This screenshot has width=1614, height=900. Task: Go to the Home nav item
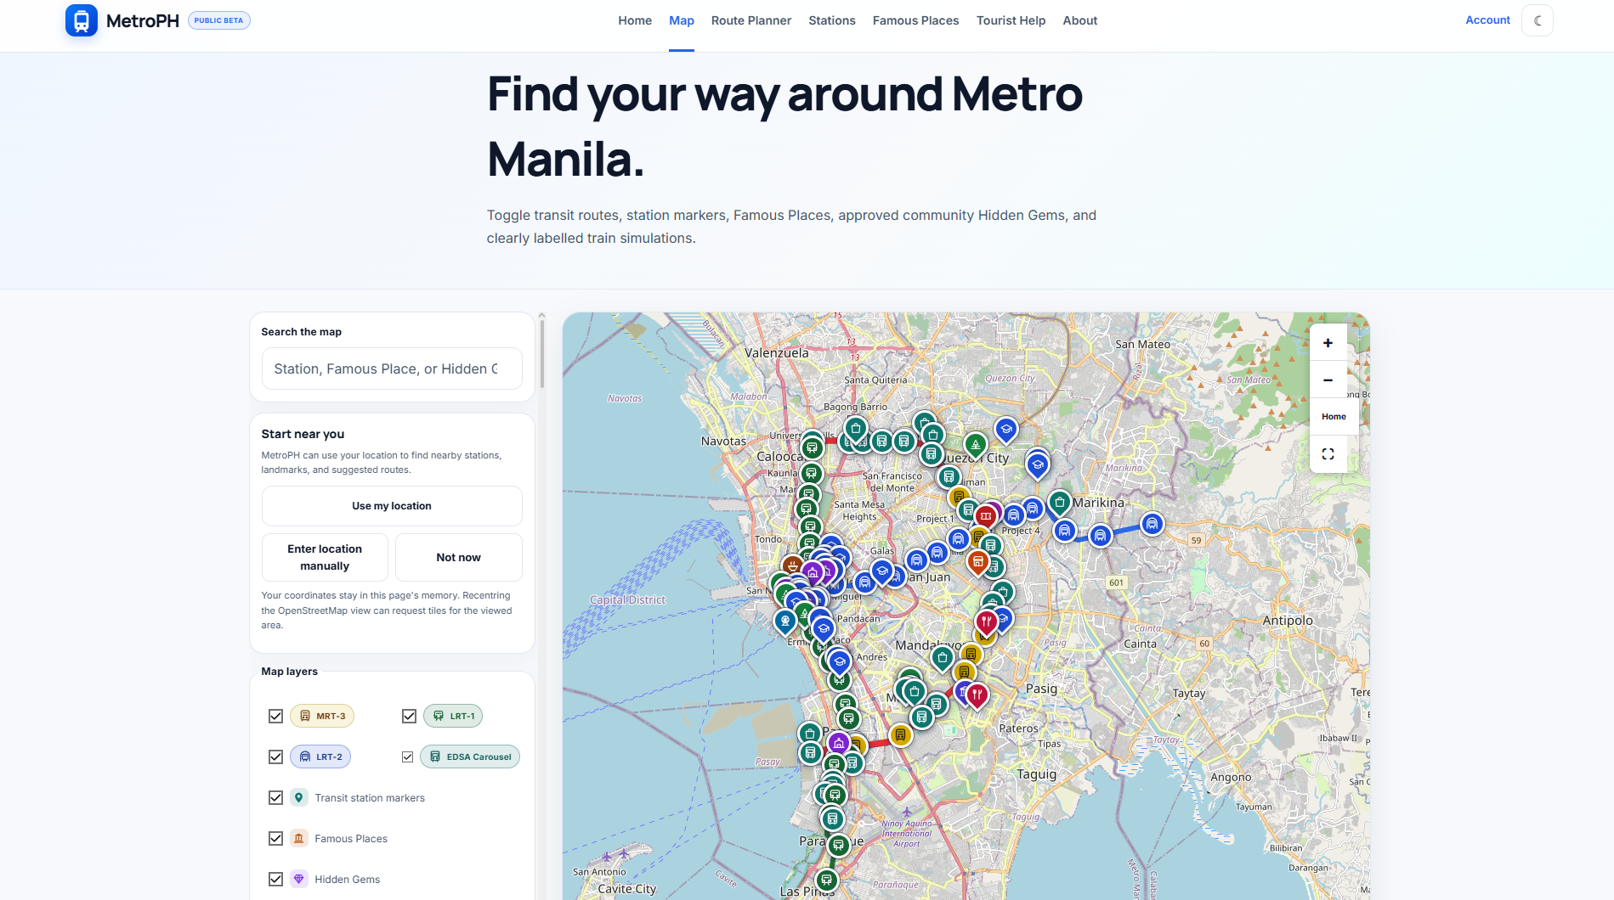click(635, 20)
